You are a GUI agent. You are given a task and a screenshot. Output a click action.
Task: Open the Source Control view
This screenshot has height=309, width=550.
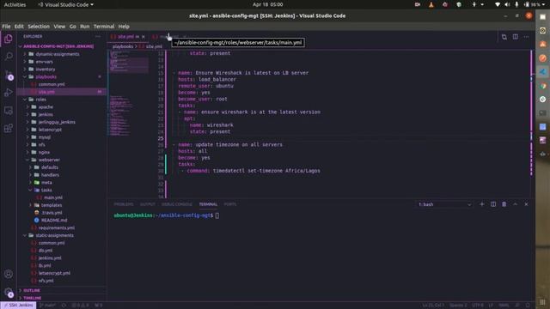point(9,75)
